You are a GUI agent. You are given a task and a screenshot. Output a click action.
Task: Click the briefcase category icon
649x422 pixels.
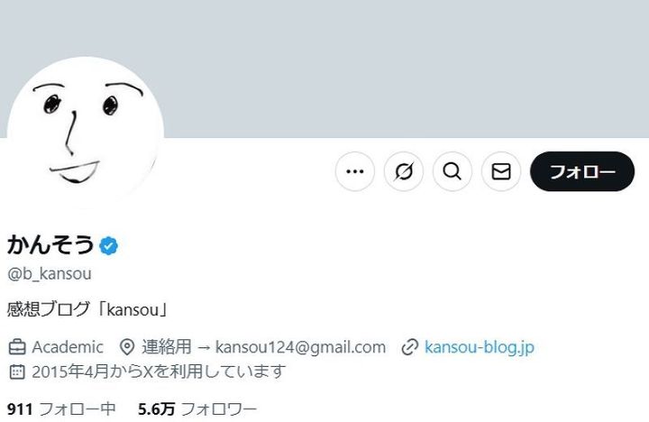point(17,347)
